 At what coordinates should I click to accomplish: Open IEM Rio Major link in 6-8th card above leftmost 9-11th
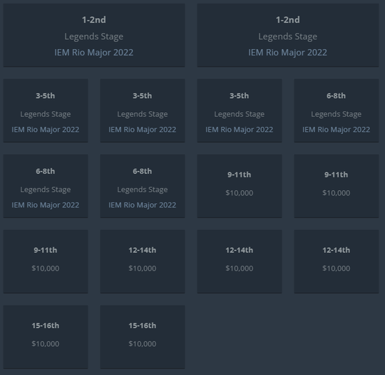click(45, 205)
